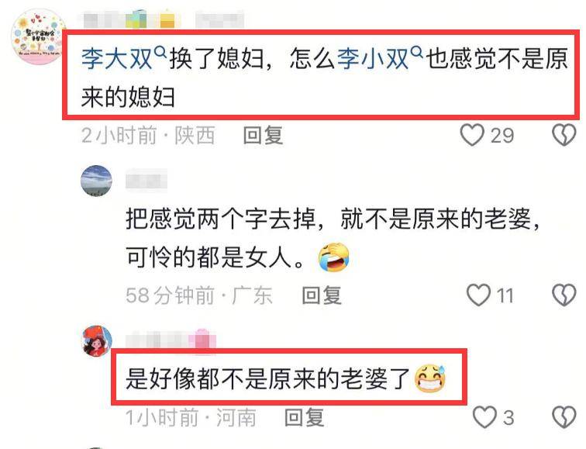Search 李大双 via magnifier icon
Image resolution: width=586 pixels, height=449 pixels.
click(160, 52)
